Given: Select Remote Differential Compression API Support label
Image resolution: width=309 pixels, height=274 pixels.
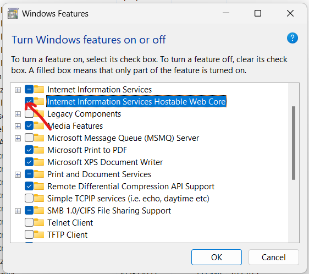Looking at the screenshot, I should 131,187.
